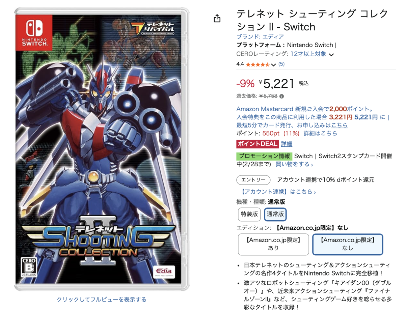Select the 通常版 variant option
Image resolution: width=405 pixels, height=311 pixels.
tap(275, 214)
